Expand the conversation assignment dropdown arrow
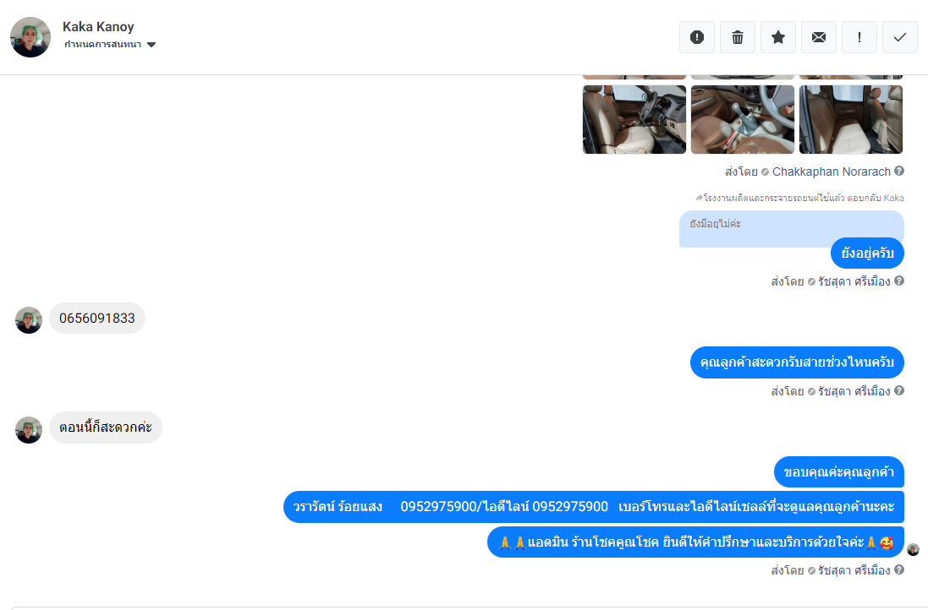The height and width of the screenshot is (610, 928). 151,44
